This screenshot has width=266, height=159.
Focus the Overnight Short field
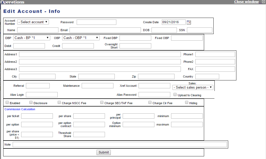tap(135, 46)
